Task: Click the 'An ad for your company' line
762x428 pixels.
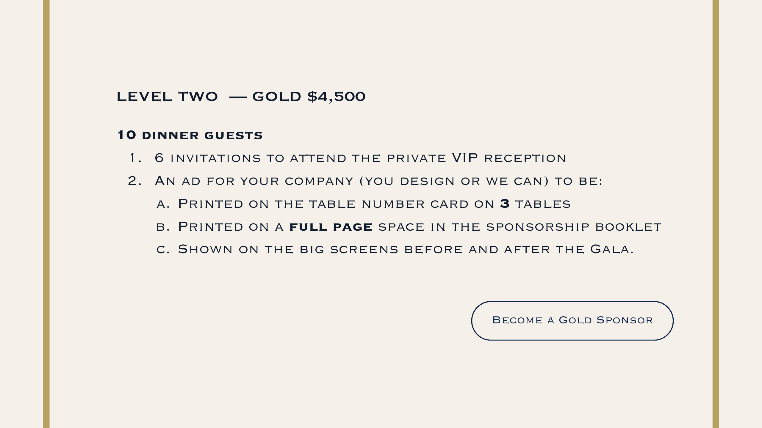Action: pos(378,181)
